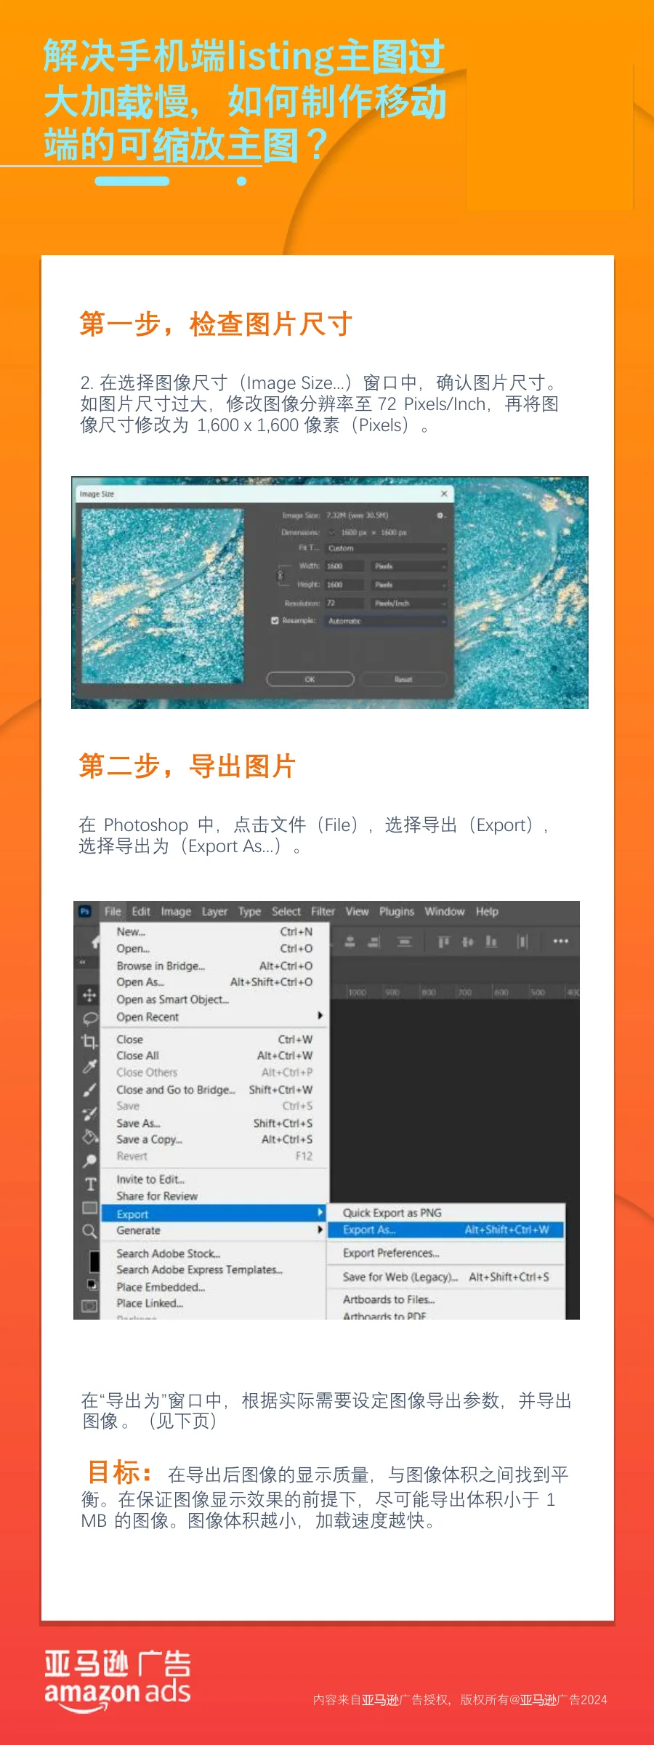The image size is (654, 1745).
Task: Open Image Size dialog gear settings
Action: (440, 516)
